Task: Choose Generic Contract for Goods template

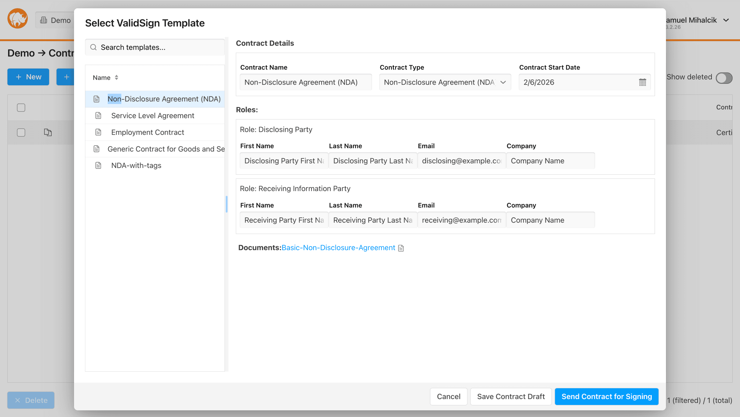Action: tap(166, 149)
